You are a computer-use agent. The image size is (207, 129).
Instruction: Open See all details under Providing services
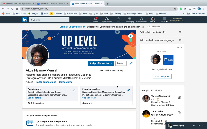pyautogui.click(x=89, y=98)
